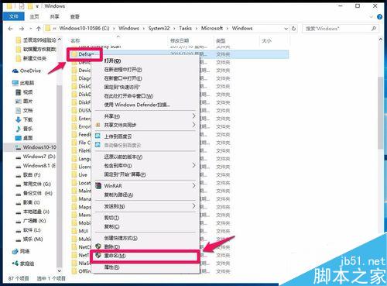Select the 新建文件夹 folder in sidebar
The width and height of the screenshot is (387, 286).
click(x=31, y=59)
